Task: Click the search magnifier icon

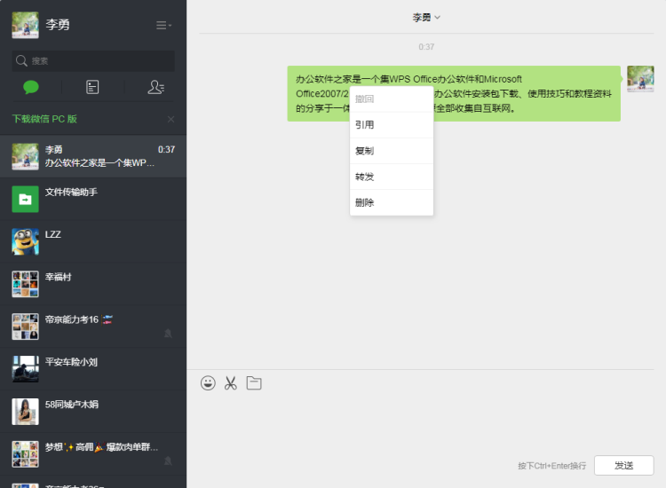Action: pyautogui.click(x=21, y=60)
